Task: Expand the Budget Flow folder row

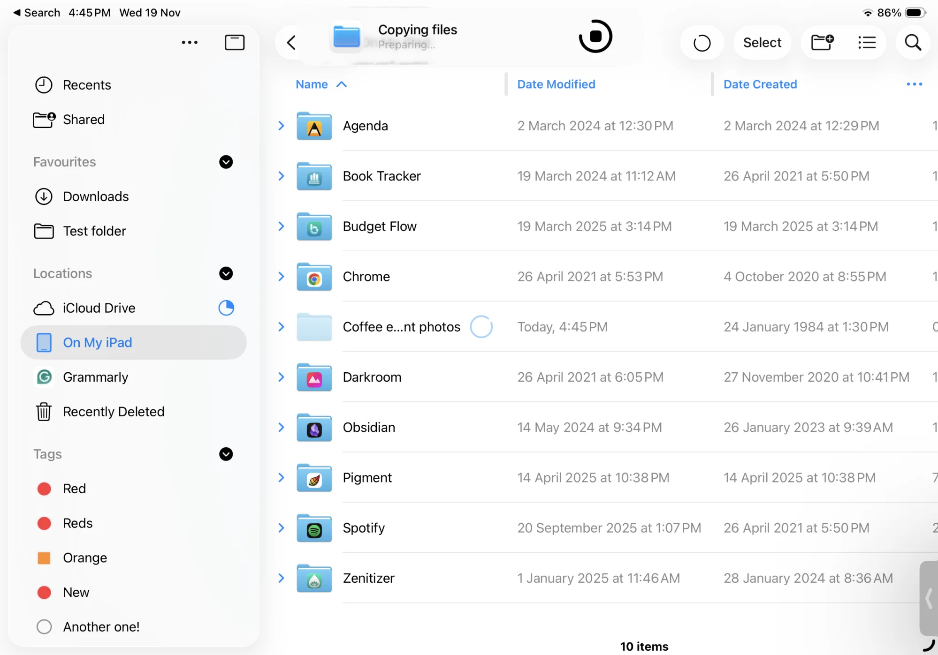Action: click(281, 226)
